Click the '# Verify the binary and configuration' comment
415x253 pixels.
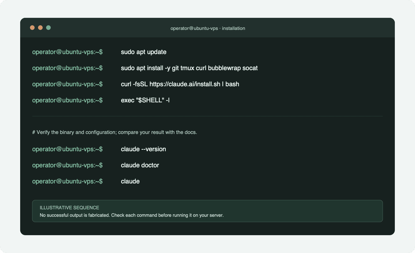point(115,132)
